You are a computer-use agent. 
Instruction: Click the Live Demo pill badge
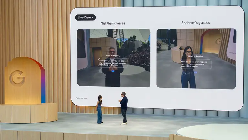click(x=85, y=17)
